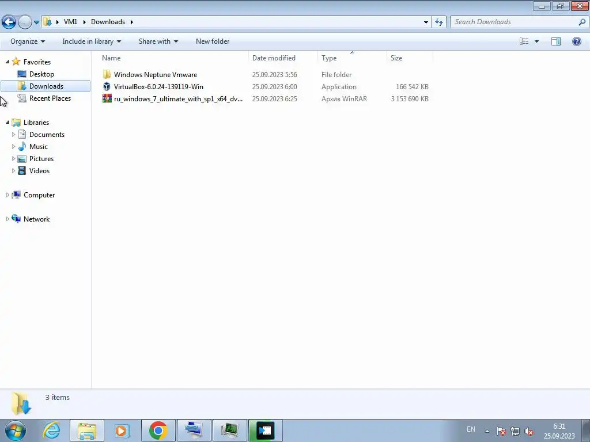
Task: Click the WinRAR archive file icon
Action: [107, 98]
